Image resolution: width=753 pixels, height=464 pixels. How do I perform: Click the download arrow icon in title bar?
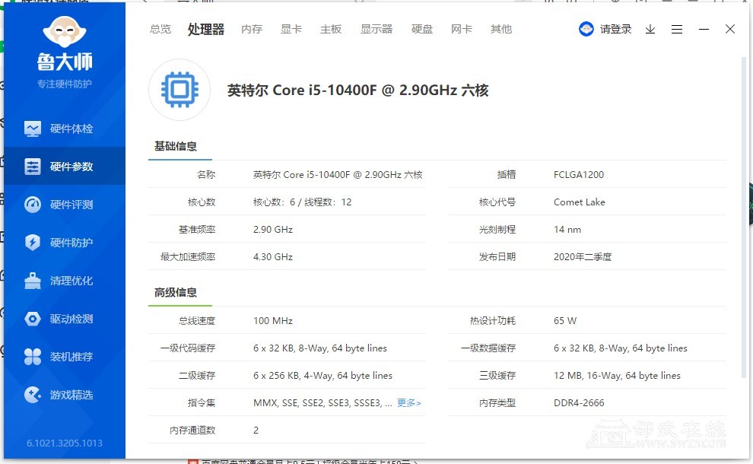650,29
